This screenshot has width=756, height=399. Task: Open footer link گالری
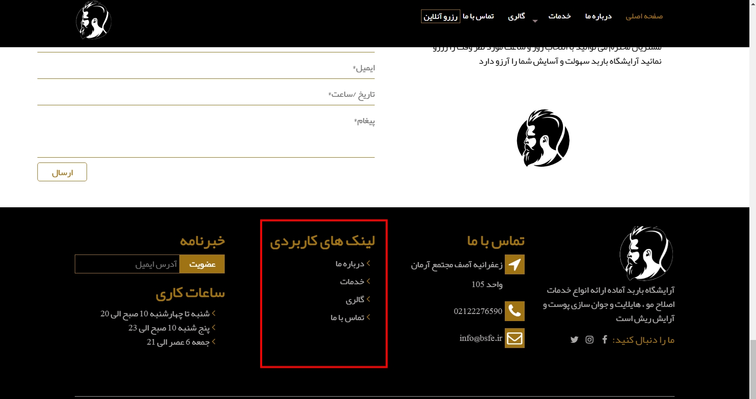[355, 299]
